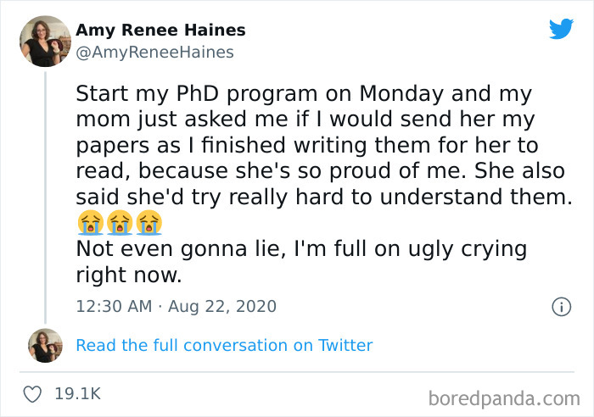
Task: Click the Twitter bird logo
Action: point(561,29)
